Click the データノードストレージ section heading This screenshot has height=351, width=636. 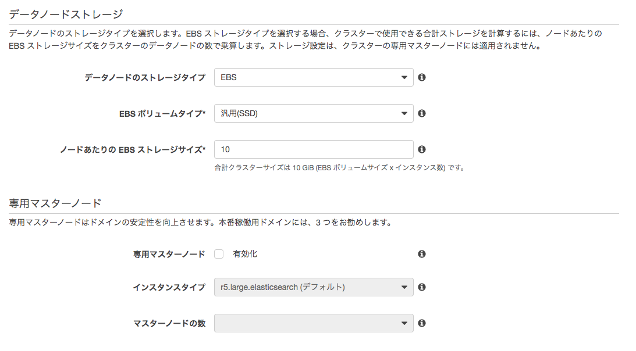point(66,13)
